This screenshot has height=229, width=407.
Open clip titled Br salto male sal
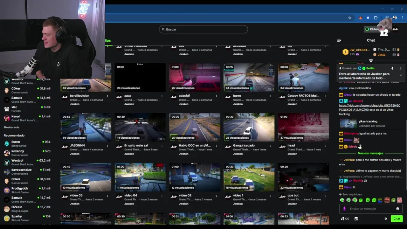pyautogui.click(x=136, y=146)
